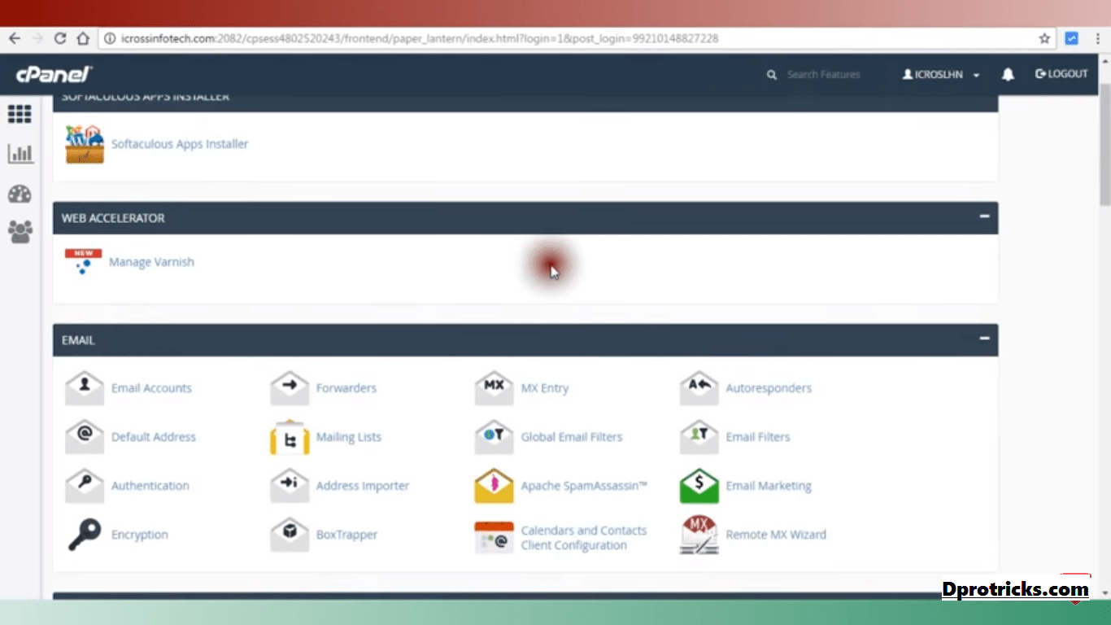Open the Softaculous Apps Installer icon
Screen dimensions: 1111x625
coord(85,144)
